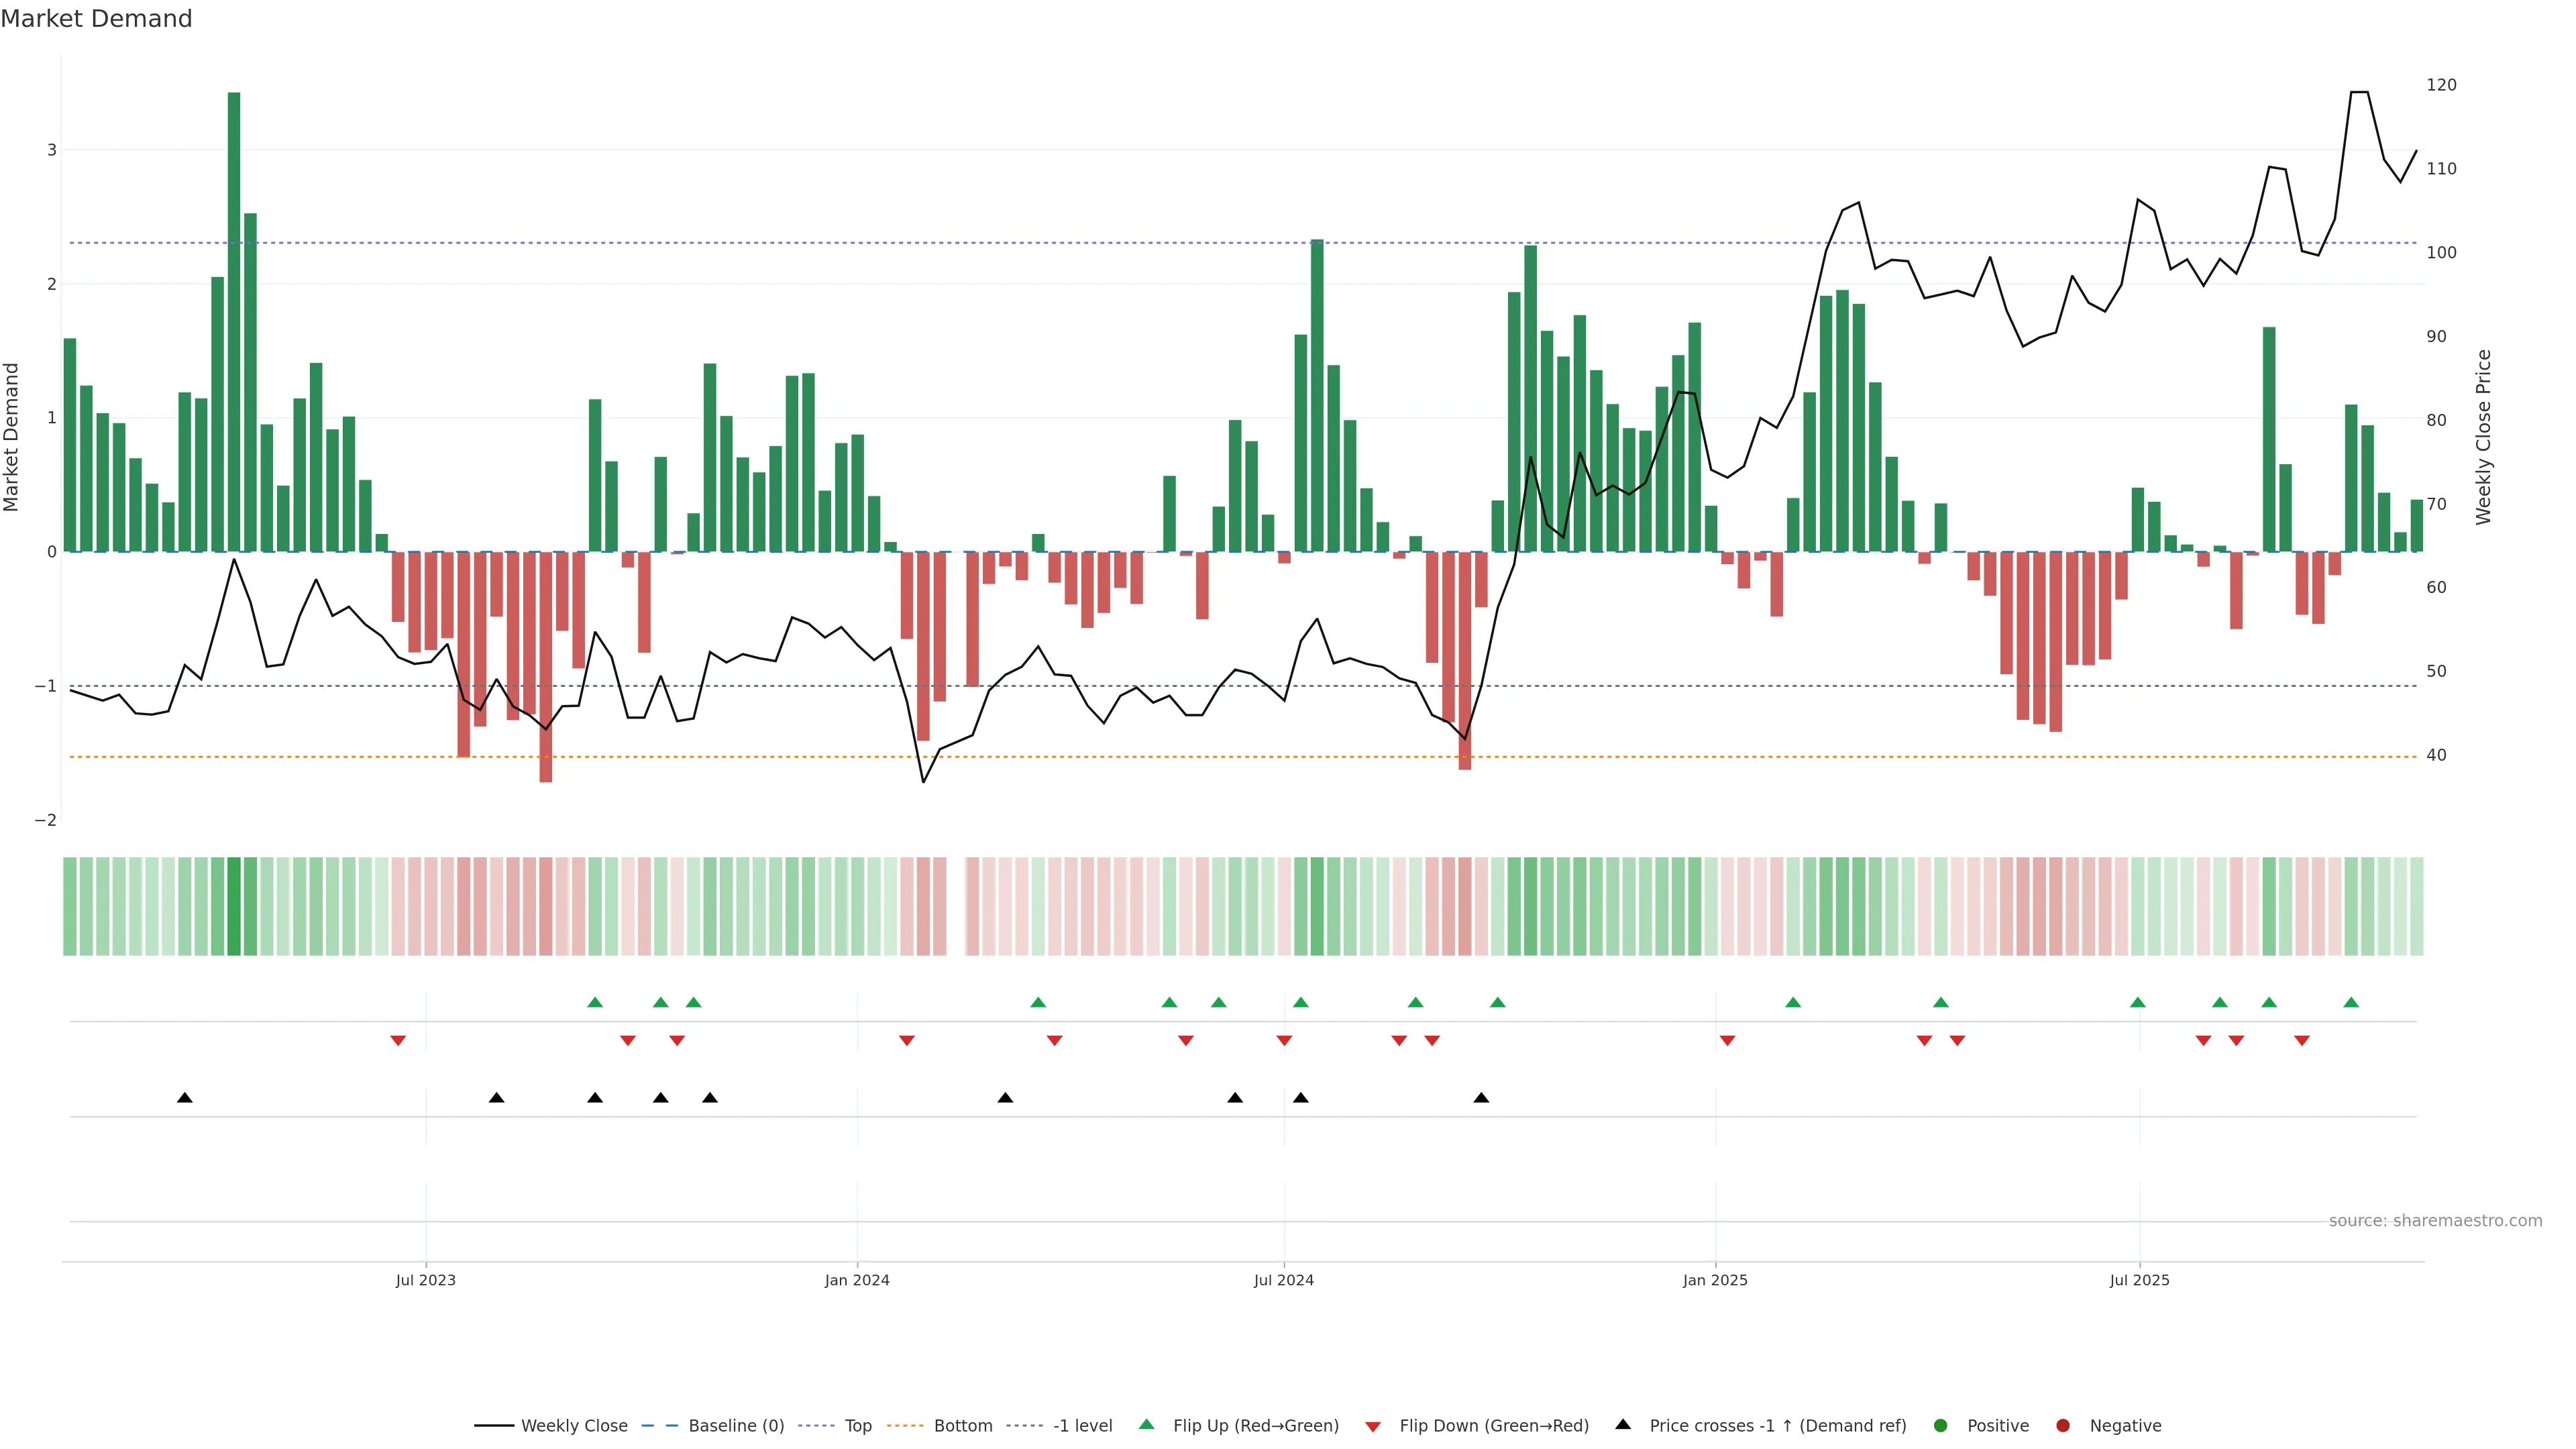
Task: Click the Weekly Close Price axis title
Action: (2483, 437)
